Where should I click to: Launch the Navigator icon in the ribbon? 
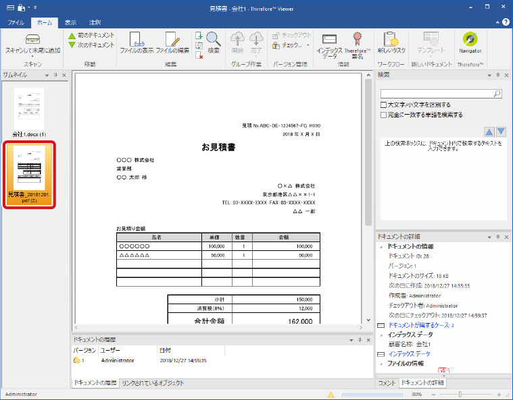470,40
